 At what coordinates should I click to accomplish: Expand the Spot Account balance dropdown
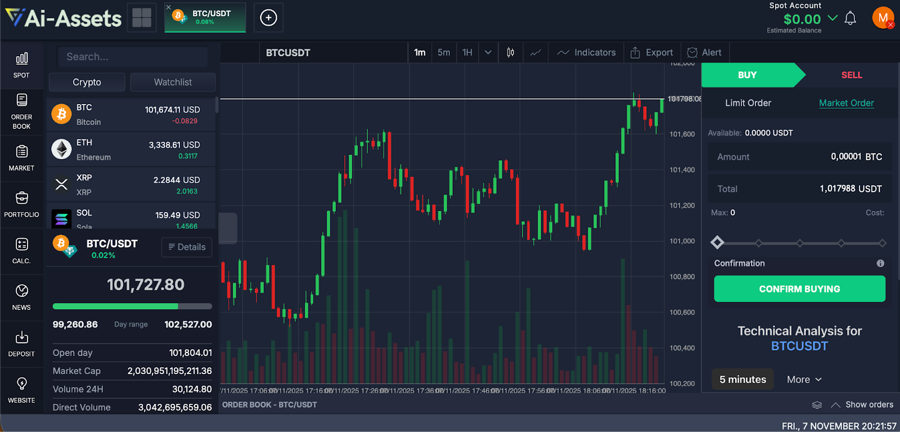coord(832,18)
